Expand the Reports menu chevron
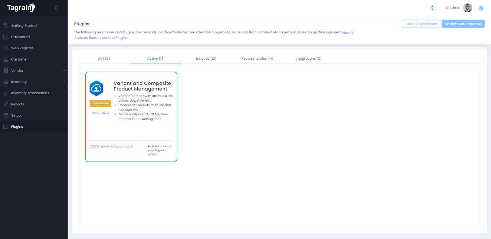Image resolution: width=491 pixels, height=239 pixels. click(x=64, y=104)
